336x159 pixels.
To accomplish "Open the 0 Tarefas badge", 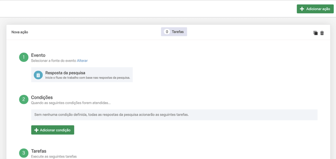I will coord(174,32).
